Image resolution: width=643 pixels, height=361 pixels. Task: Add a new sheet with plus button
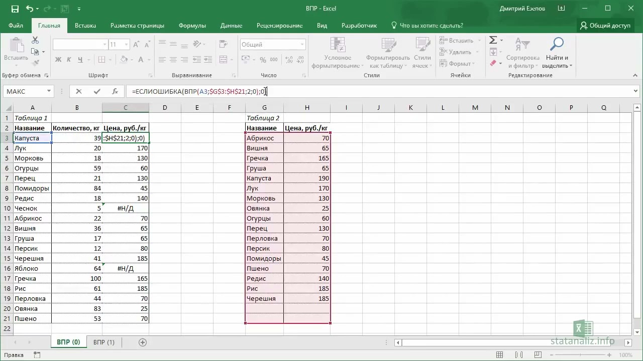pyautogui.click(x=143, y=342)
